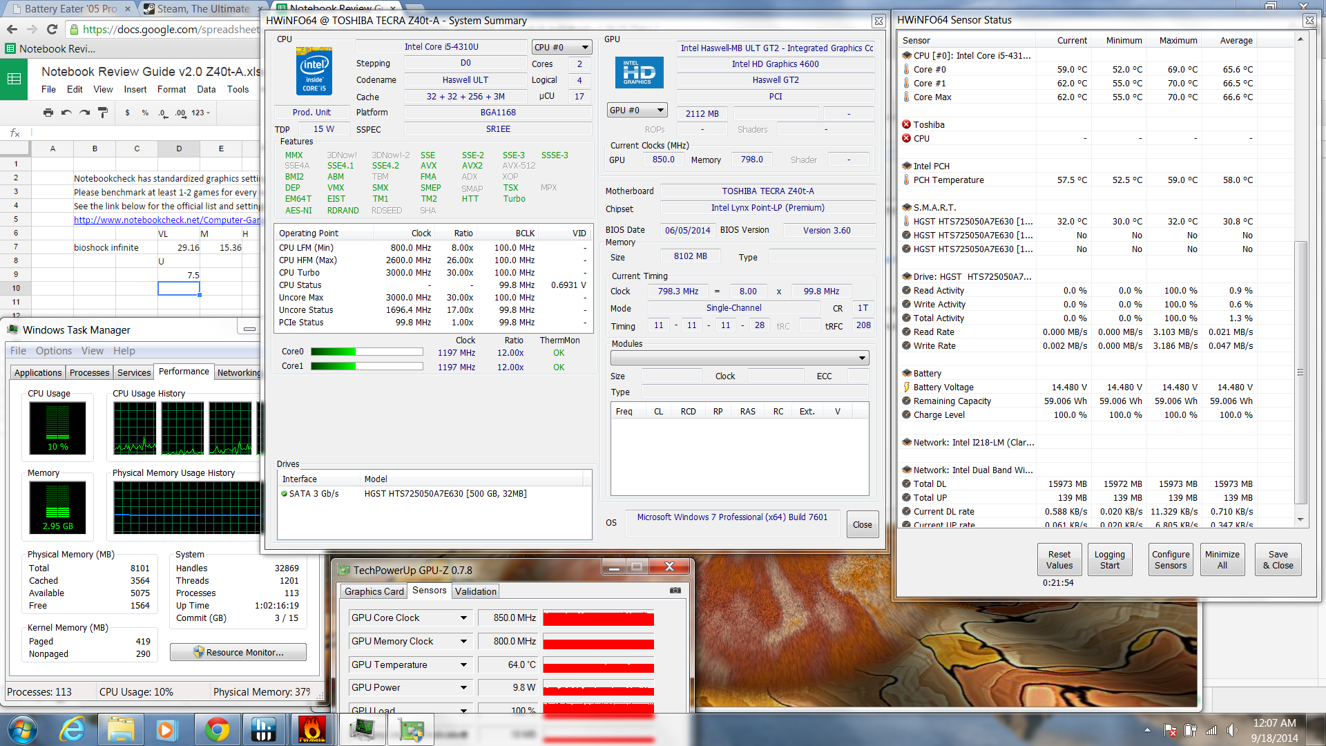Redo via the Sheets toolbar arrow
The height and width of the screenshot is (746, 1326).
(84, 113)
